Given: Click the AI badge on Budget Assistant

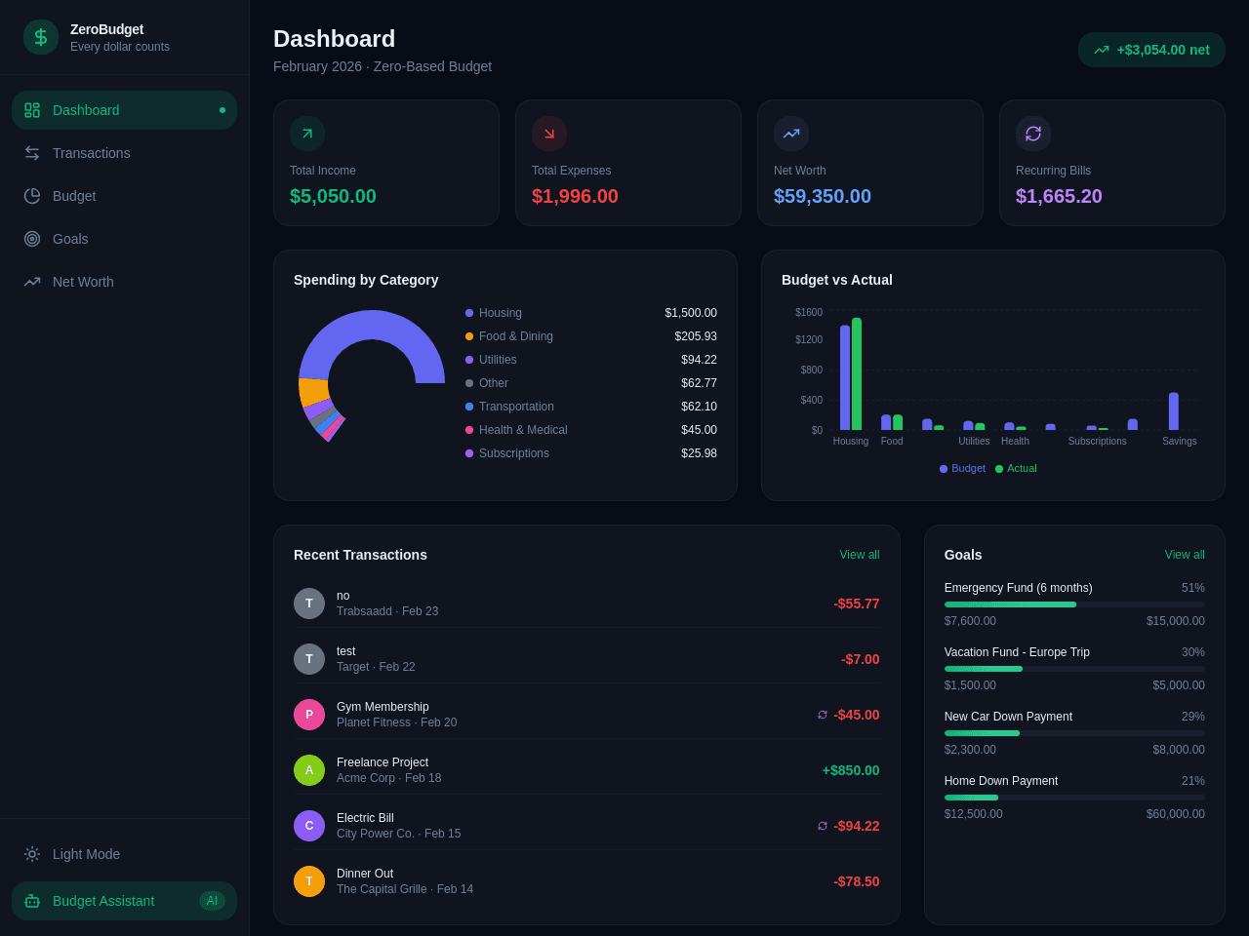Looking at the screenshot, I should tap(212, 901).
